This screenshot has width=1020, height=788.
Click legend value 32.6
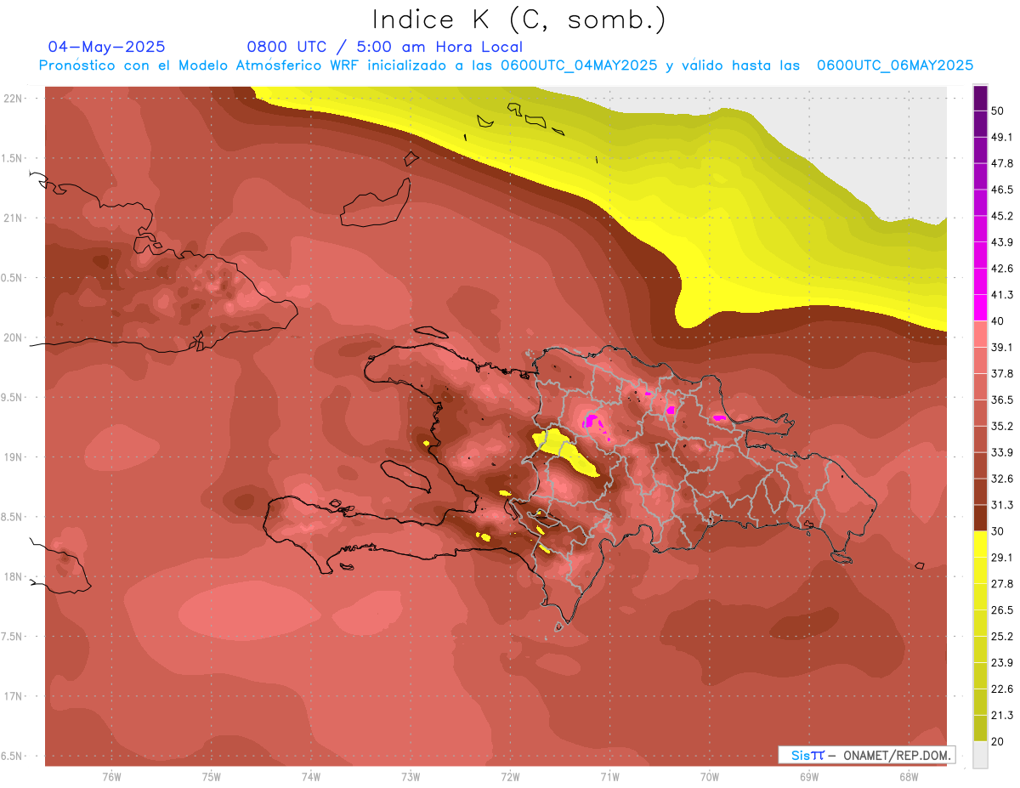click(1002, 479)
